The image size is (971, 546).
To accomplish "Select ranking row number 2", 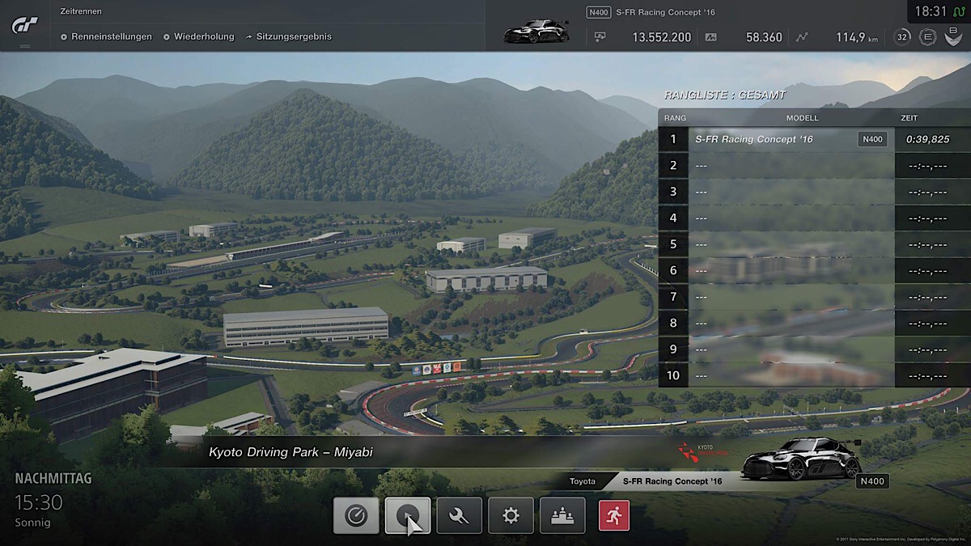I will point(813,165).
